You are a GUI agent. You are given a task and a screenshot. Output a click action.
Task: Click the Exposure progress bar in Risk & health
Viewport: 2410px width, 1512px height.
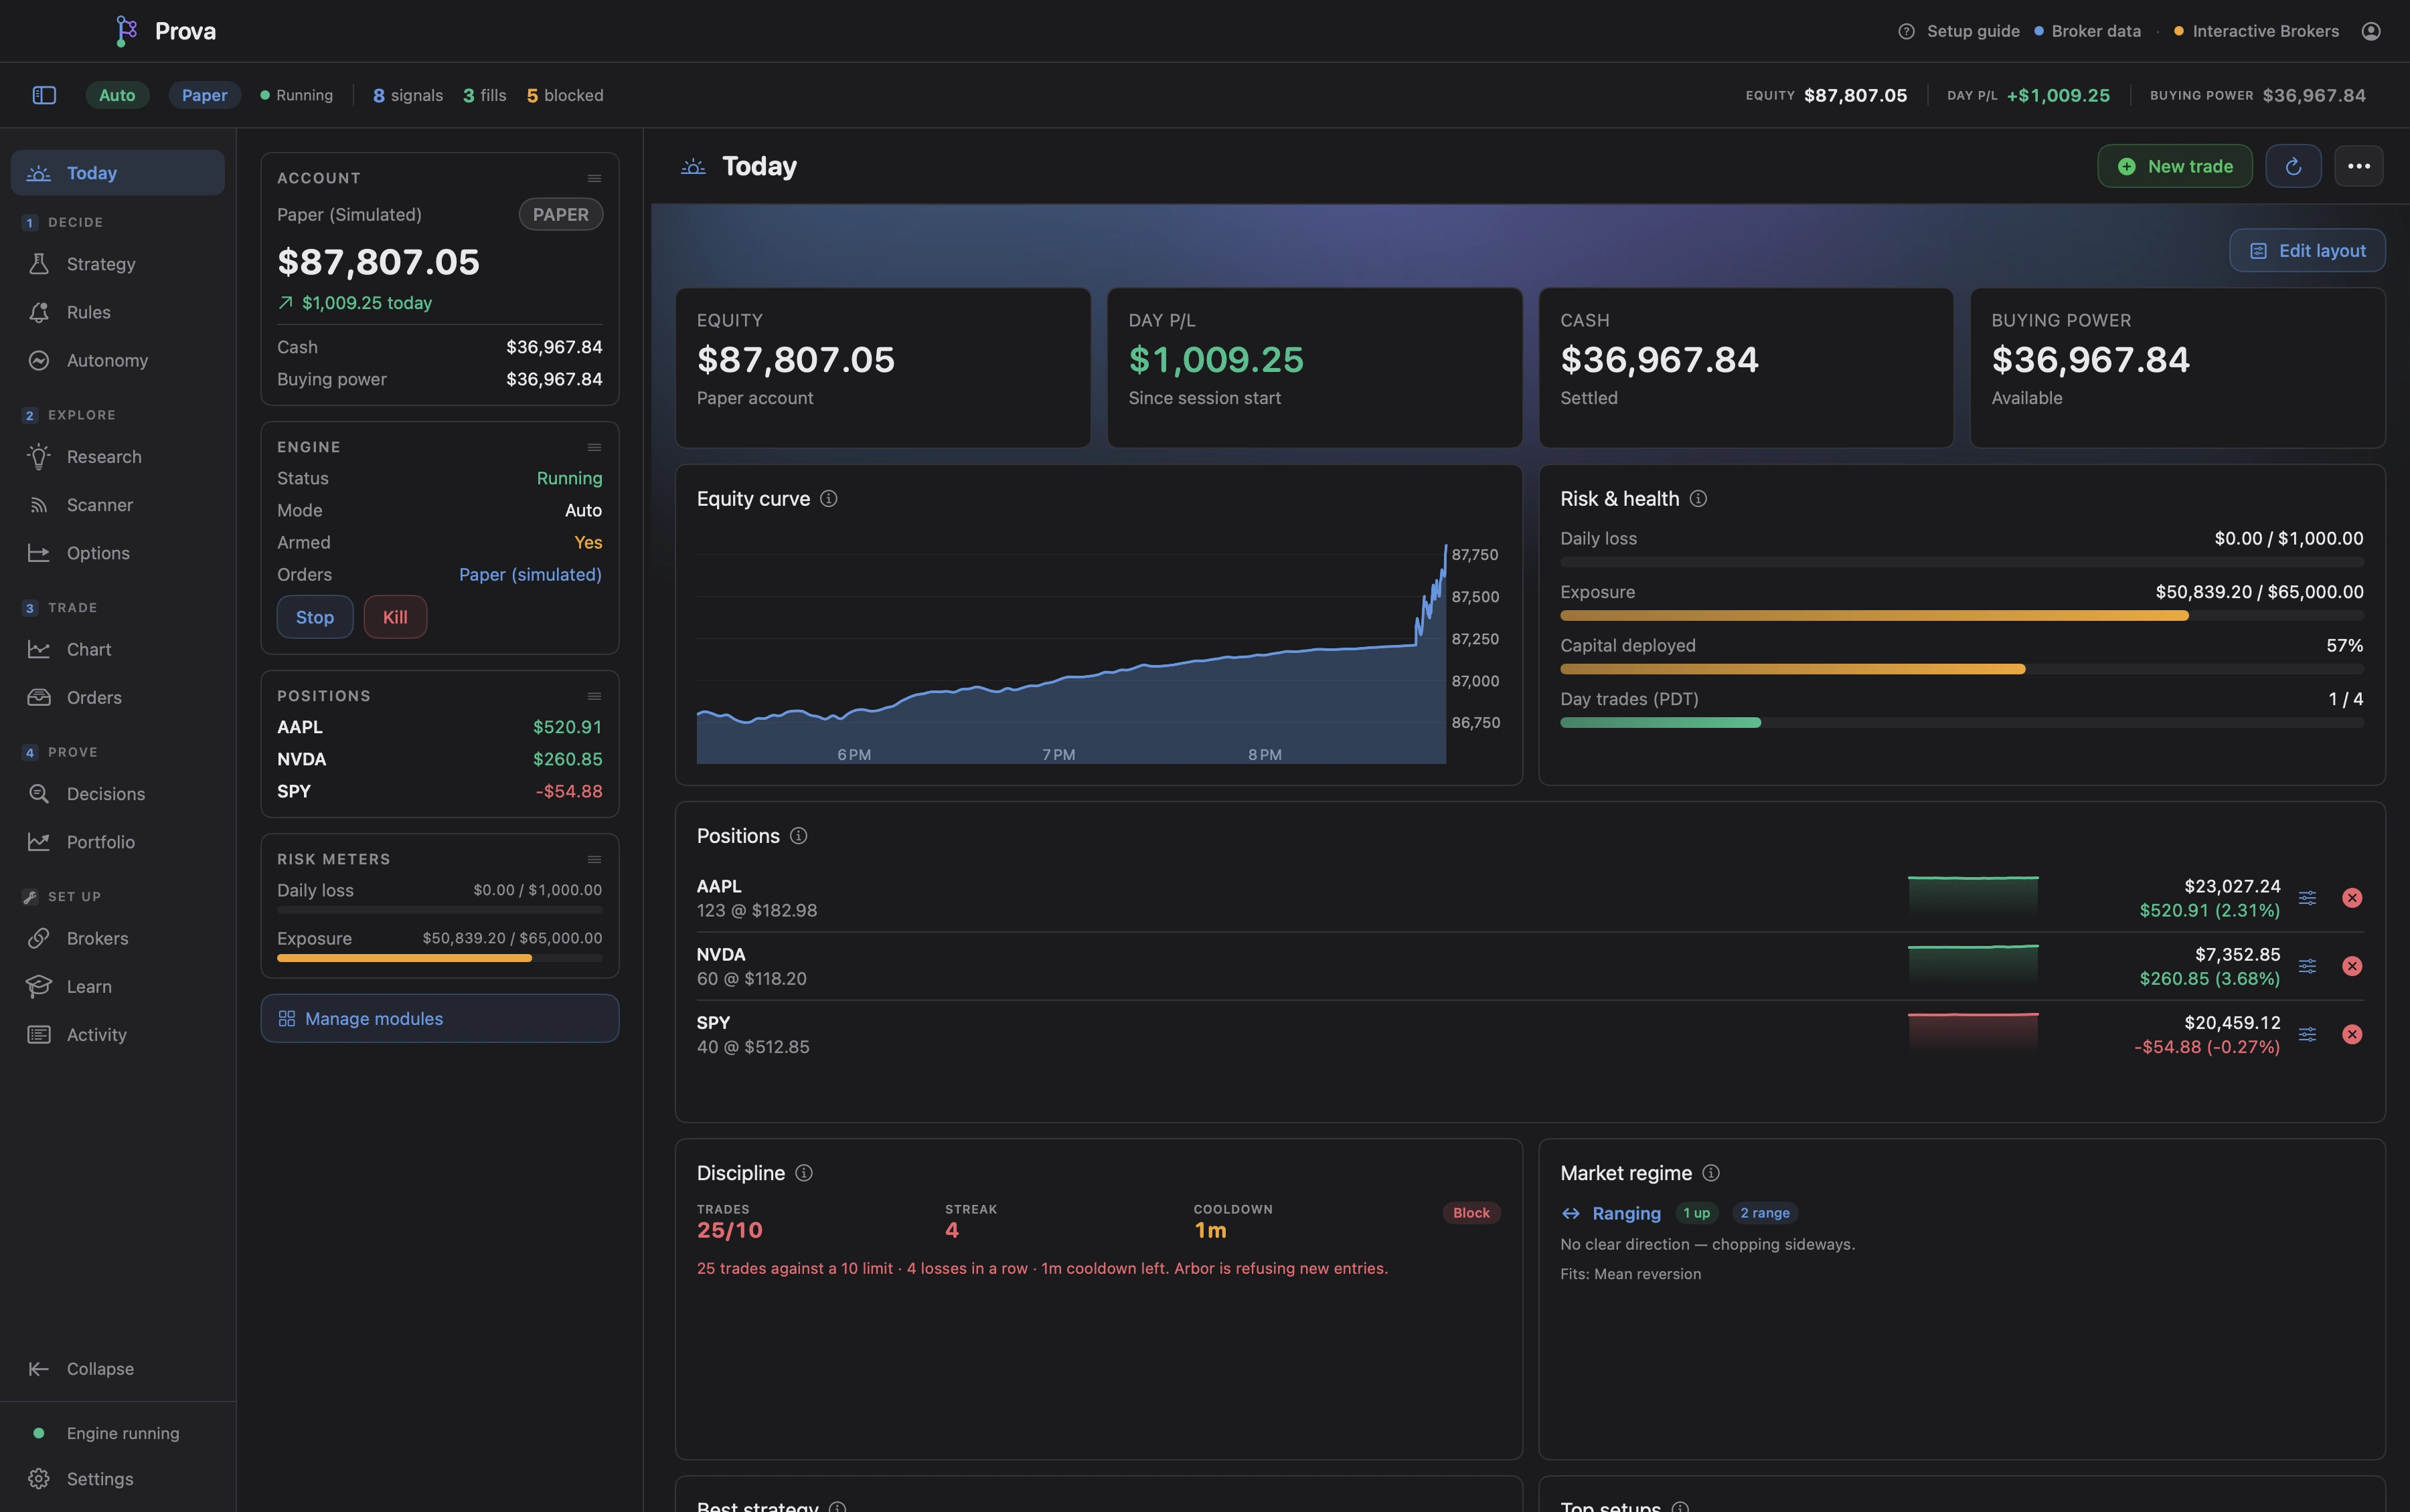pyautogui.click(x=1962, y=616)
